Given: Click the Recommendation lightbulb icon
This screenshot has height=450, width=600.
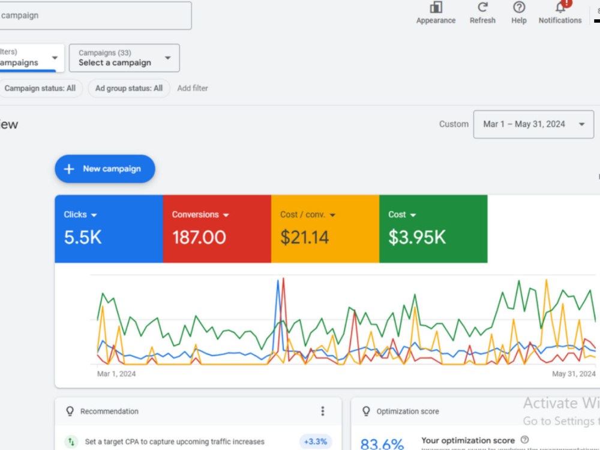Looking at the screenshot, I should click(x=70, y=411).
